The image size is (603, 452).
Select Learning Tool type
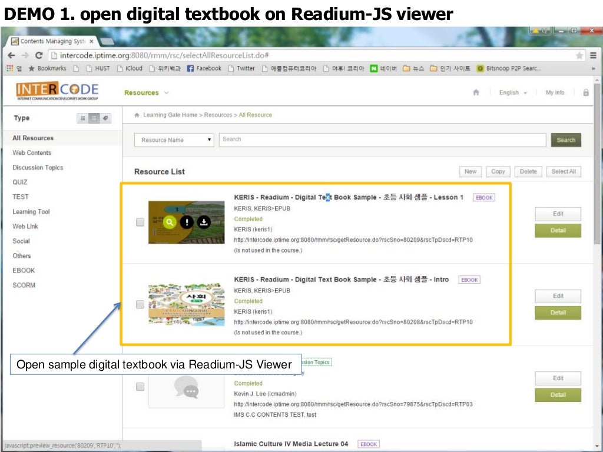[x=31, y=211]
